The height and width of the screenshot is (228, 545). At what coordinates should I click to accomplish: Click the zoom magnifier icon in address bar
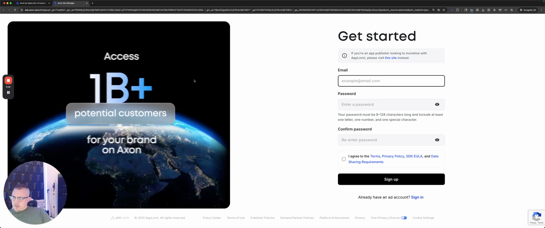coord(433,10)
